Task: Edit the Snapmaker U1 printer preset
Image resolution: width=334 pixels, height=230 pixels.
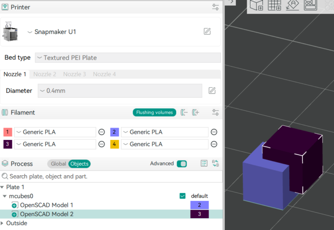Action: [x=207, y=31]
